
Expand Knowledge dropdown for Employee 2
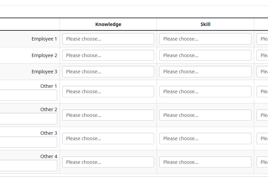point(108,55)
